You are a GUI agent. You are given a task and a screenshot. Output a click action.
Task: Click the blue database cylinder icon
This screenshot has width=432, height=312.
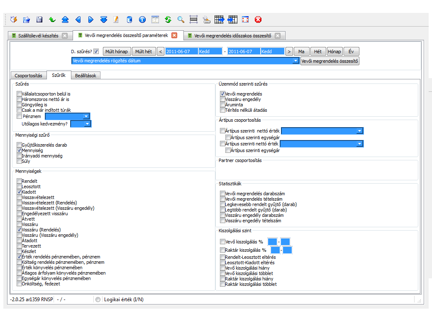click(x=129, y=20)
